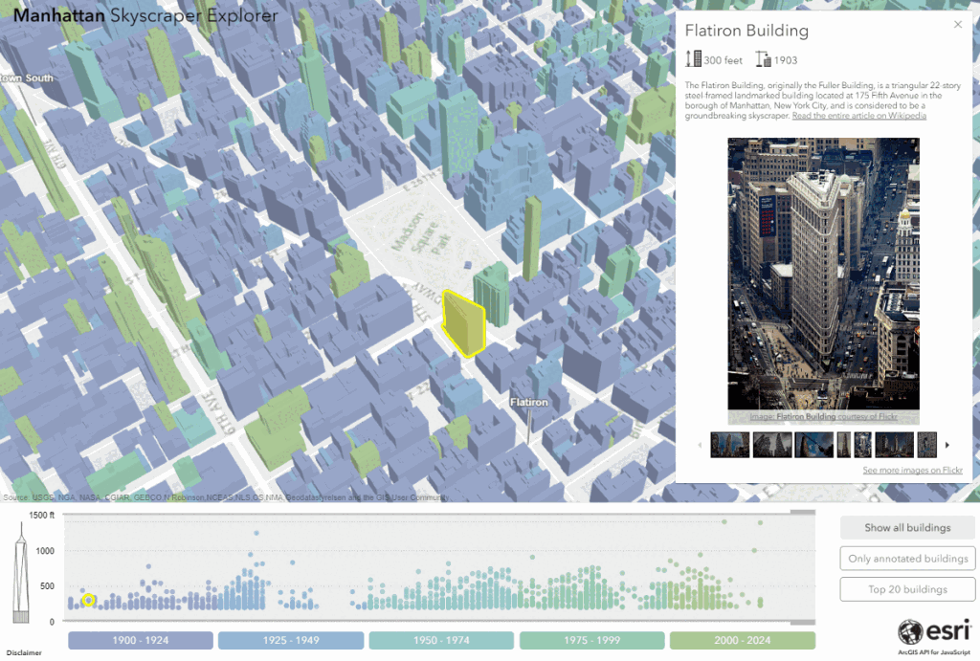Viewport: 980px width, 661px height.
Task: Show all buildings
Action: (907, 527)
